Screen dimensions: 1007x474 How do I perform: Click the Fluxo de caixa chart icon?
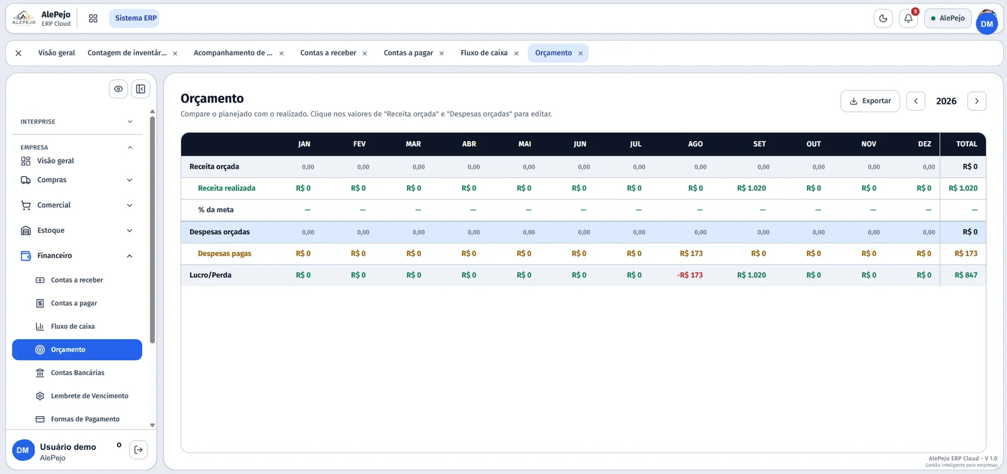[40, 327]
